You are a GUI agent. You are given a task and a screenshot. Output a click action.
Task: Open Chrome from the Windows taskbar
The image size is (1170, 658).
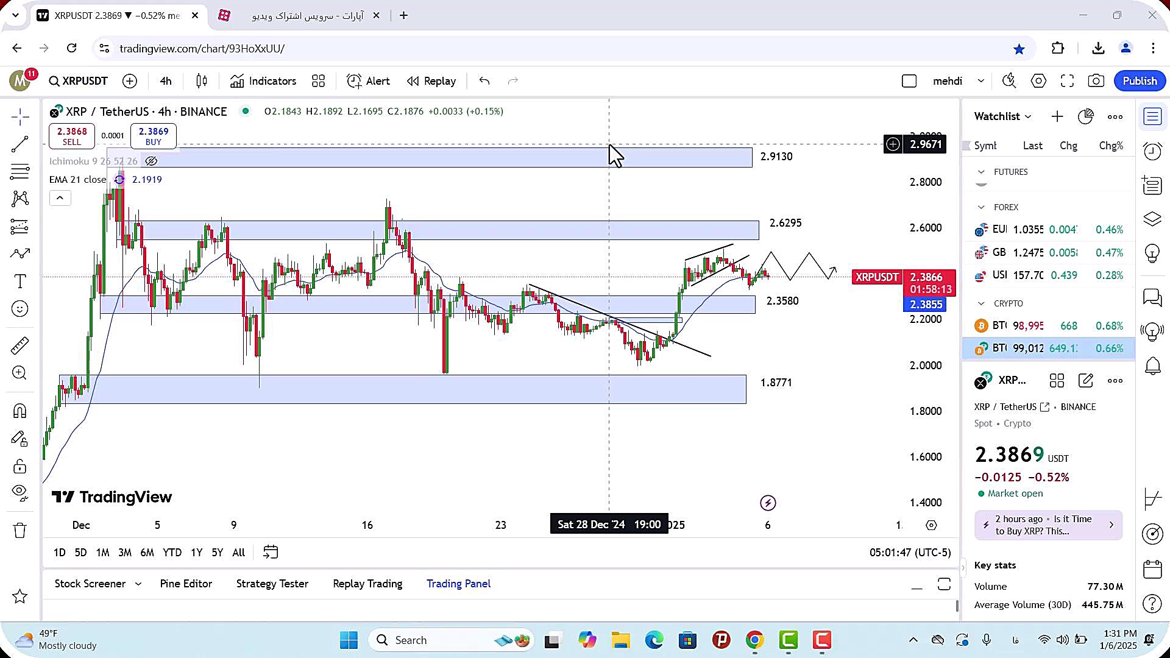pyautogui.click(x=754, y=640)
